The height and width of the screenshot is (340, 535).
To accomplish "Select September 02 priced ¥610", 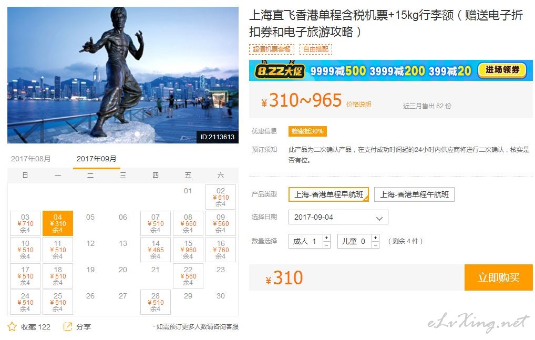I will 221,197.
